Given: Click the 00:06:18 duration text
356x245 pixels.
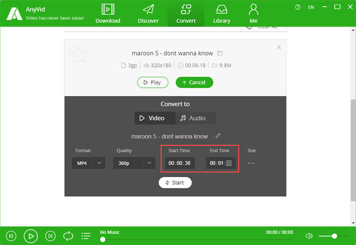Looking at the screenshot, I should 195,66.
